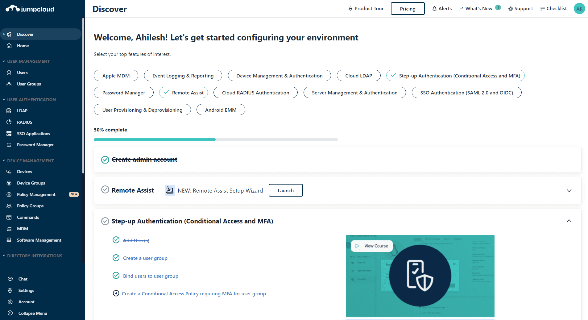Toggle the Apple MDM feature chip
Screen dimensions: 588x320
click(116, 76)
